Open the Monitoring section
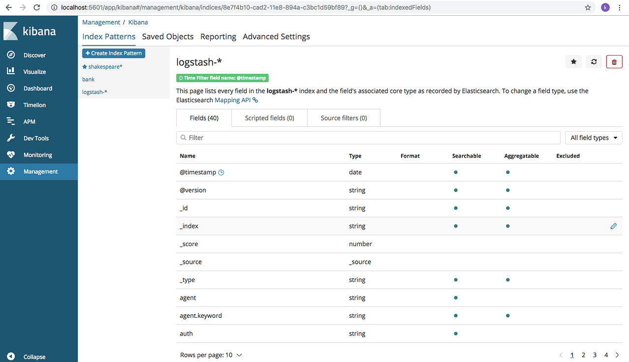 pos(38,155)
